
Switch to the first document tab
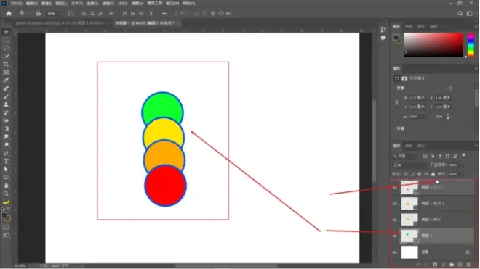[x=60, y=23]
